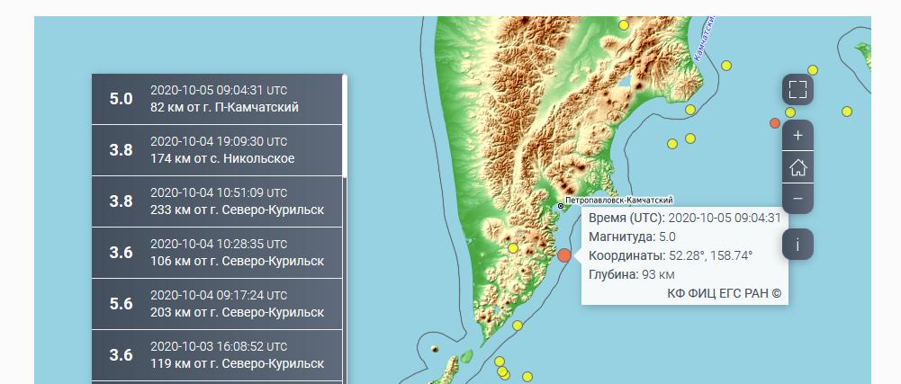The width and height of the screenshot is (901, 384).
Task: Reset map to home view
Action: click(797, 167)
